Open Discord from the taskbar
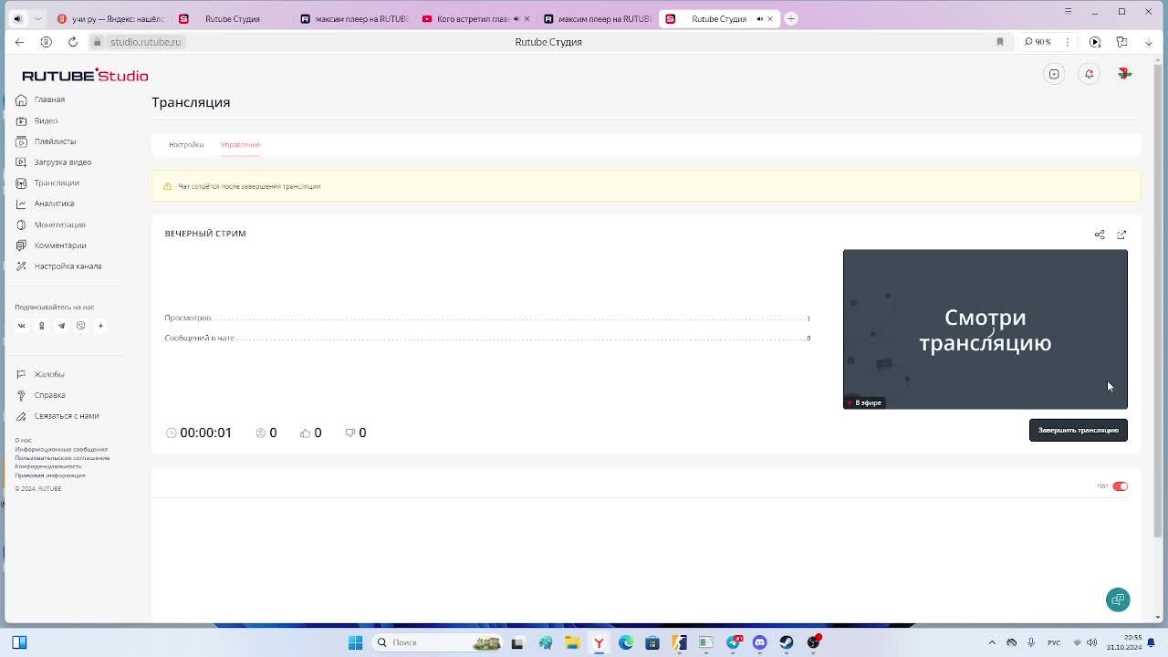This screenshot has width=1168, height=657. 759,642
